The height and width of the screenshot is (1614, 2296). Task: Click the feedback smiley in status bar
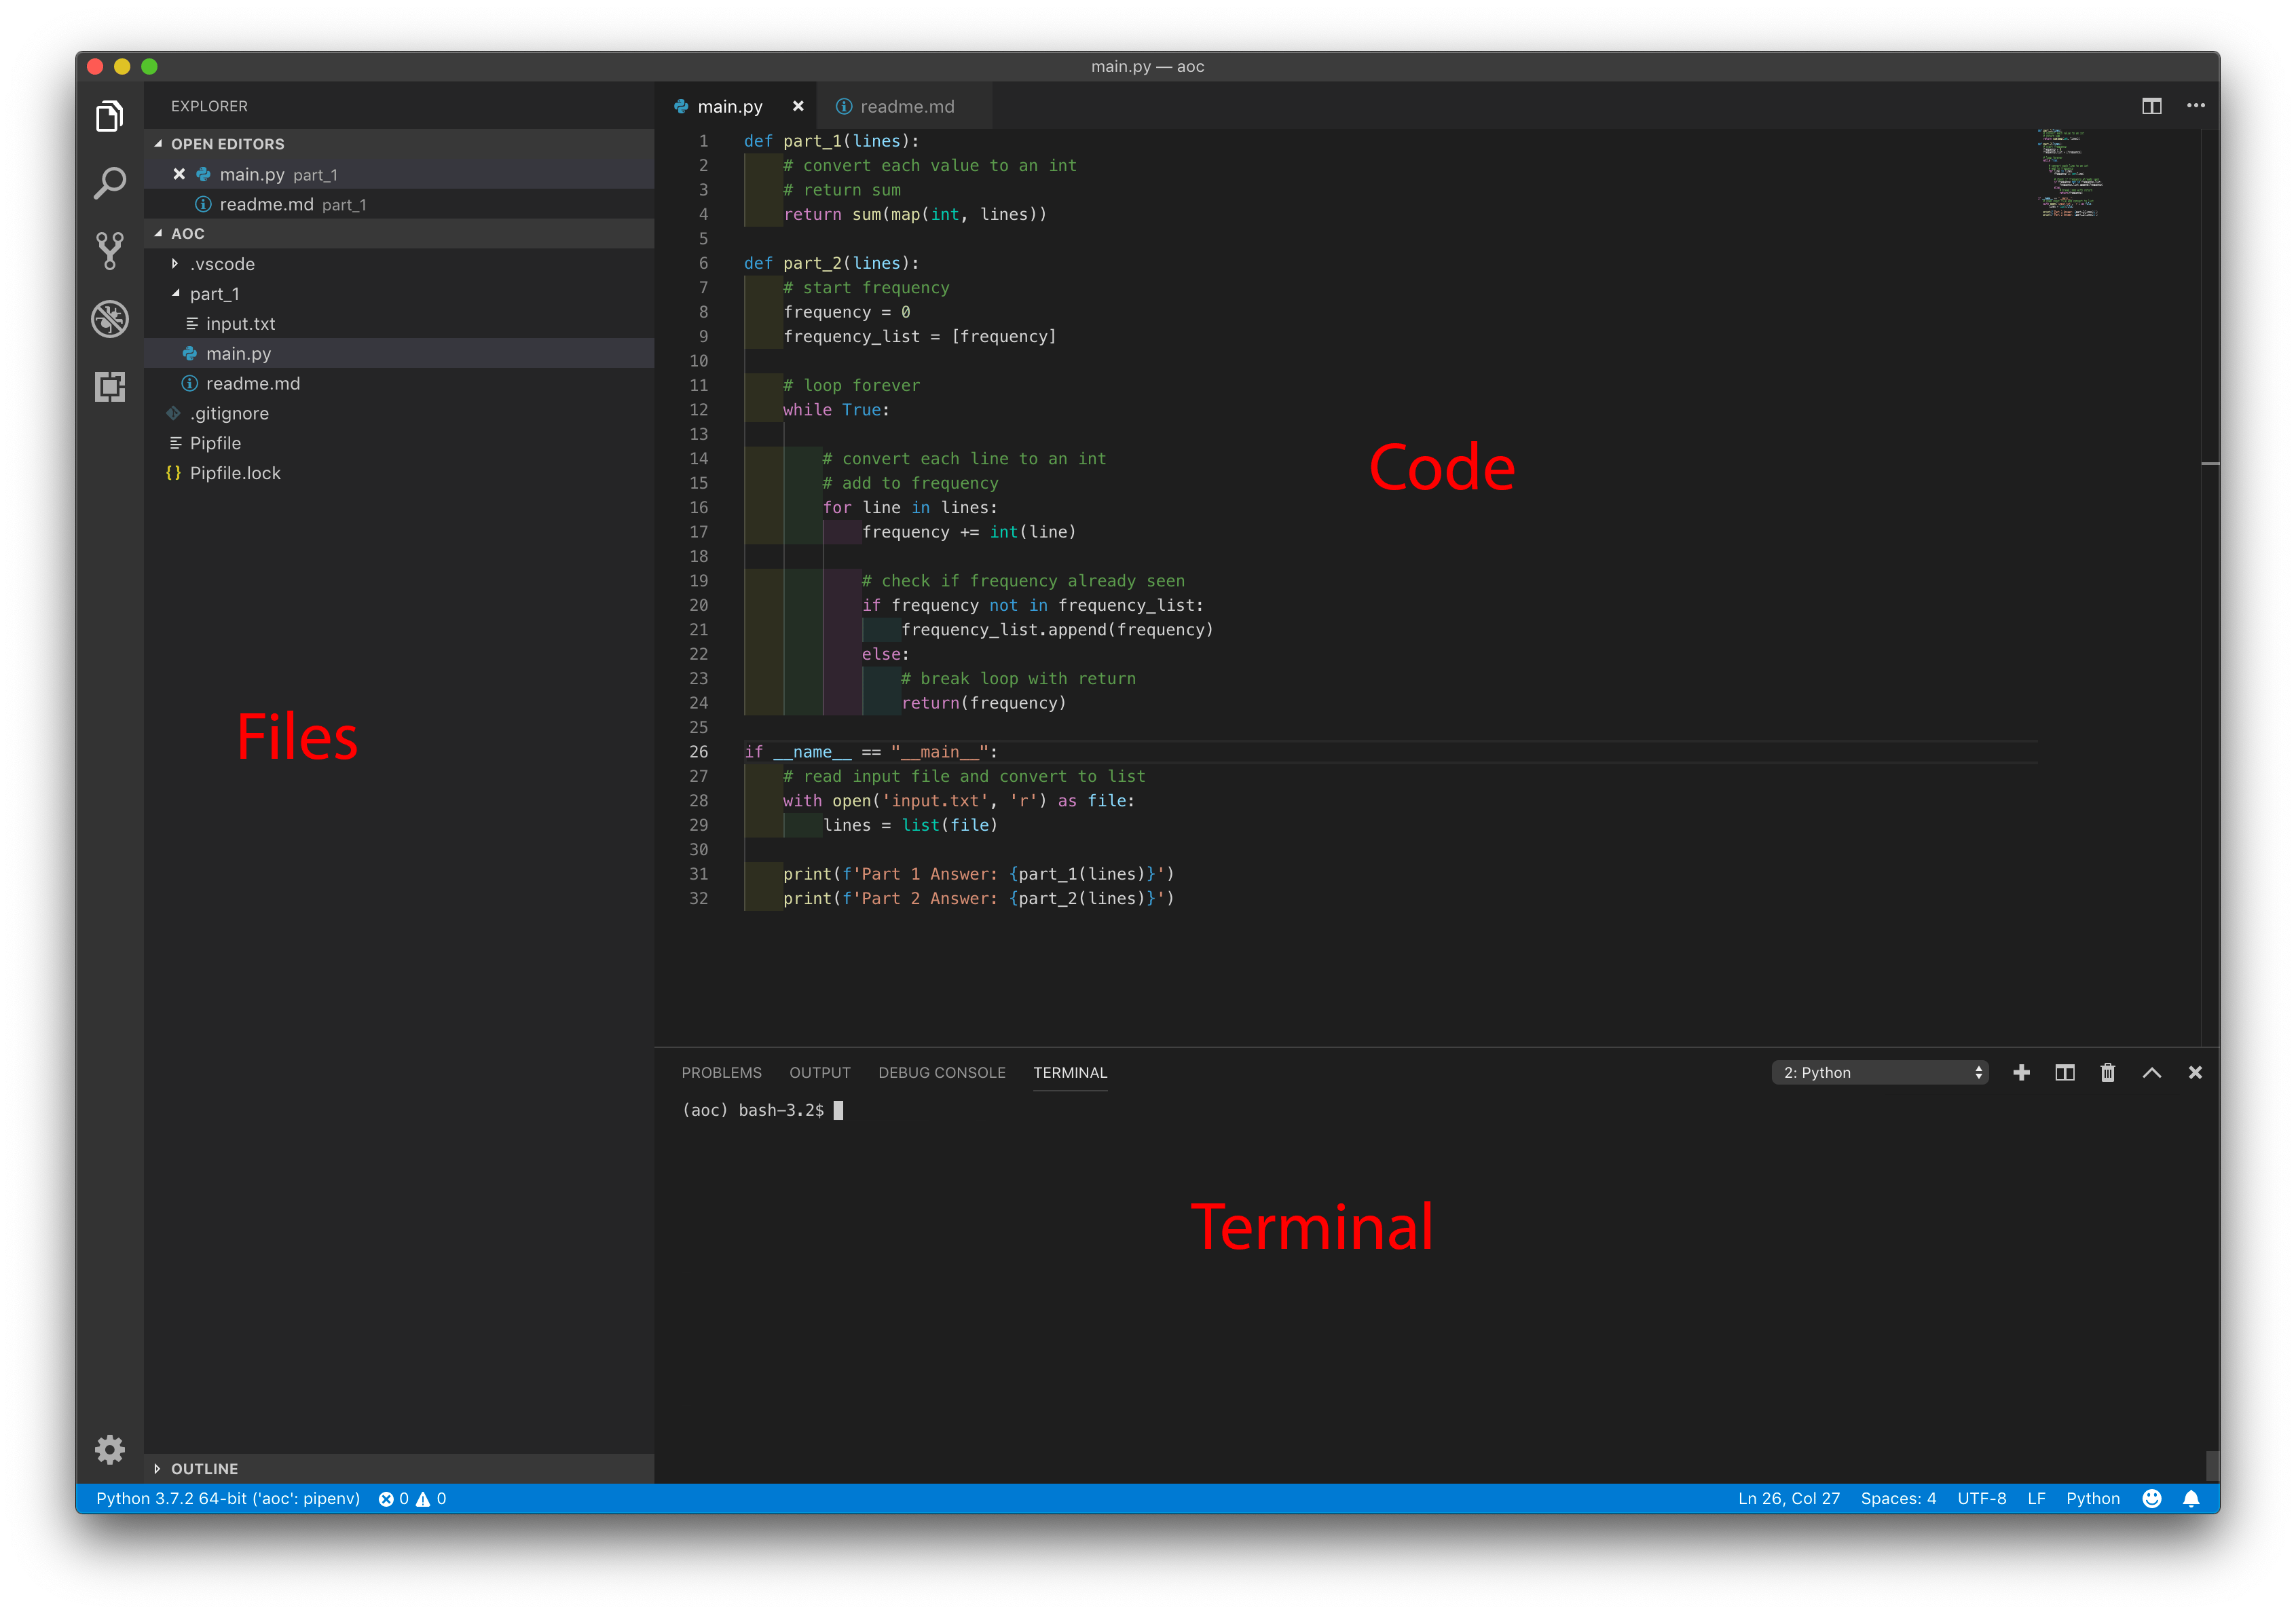click(x=2151, y=1498)
